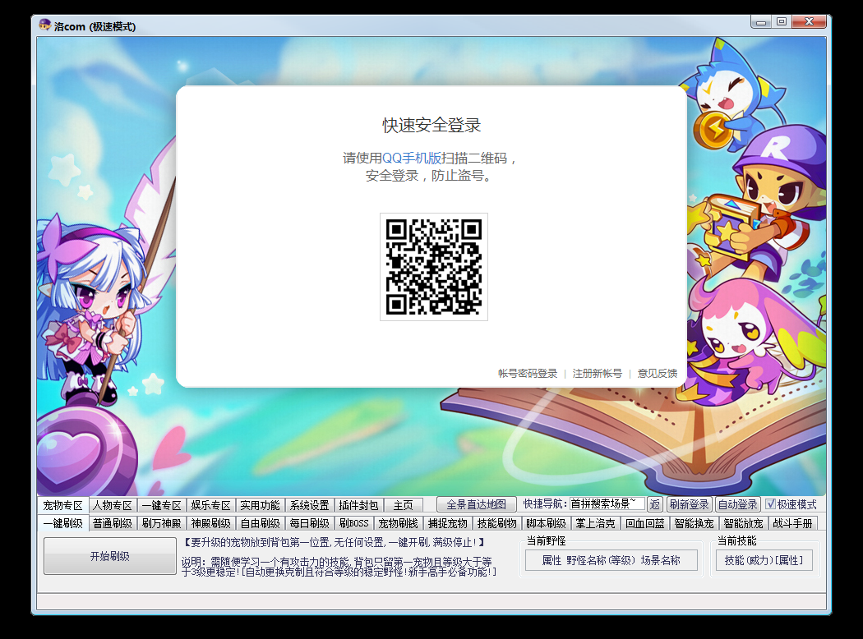Click the 技能(威力)[属性] box
863x639 pixels.
764,560
